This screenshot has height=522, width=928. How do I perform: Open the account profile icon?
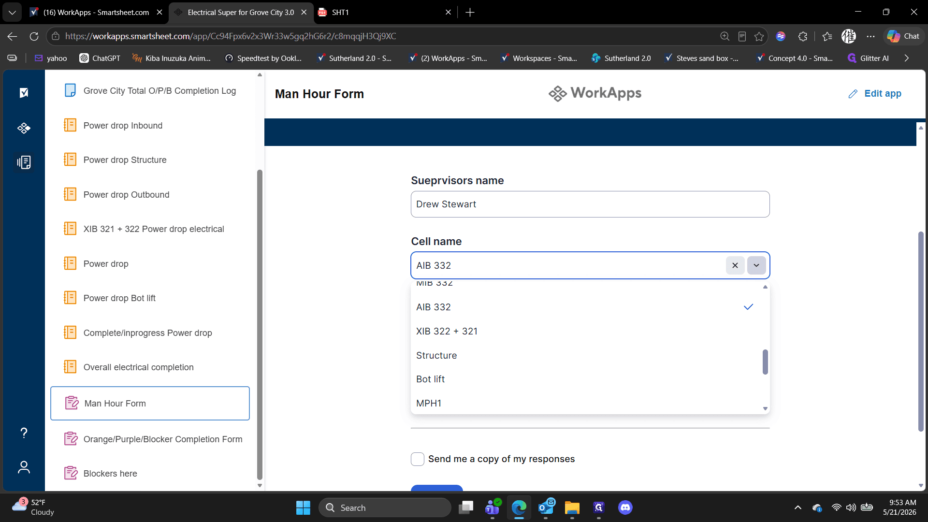[24, 467]
